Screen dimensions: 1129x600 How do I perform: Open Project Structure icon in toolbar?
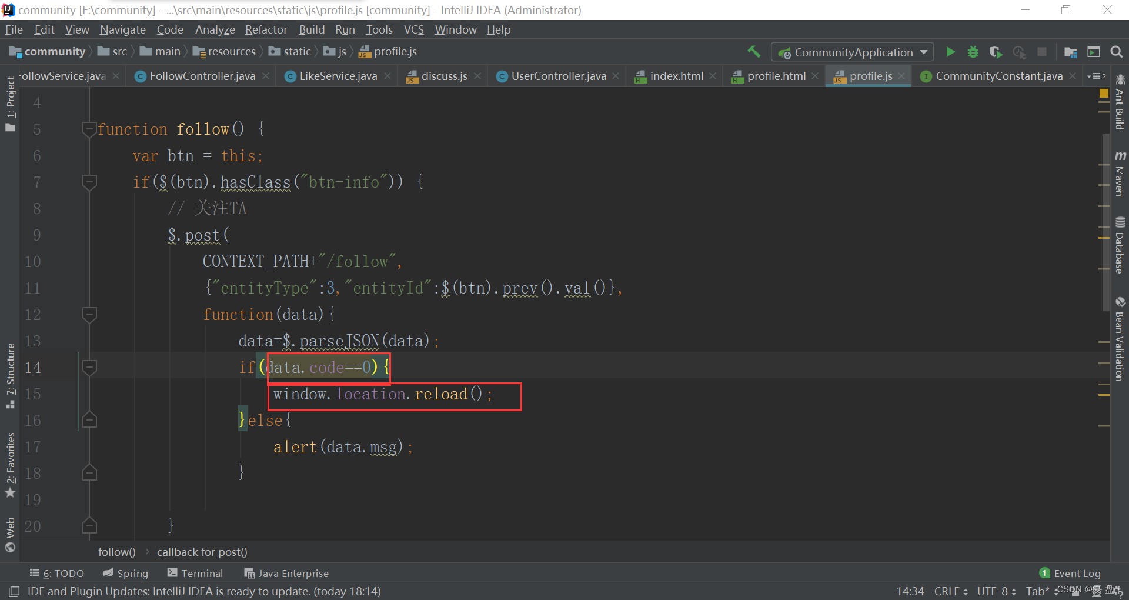[1071, 52]
